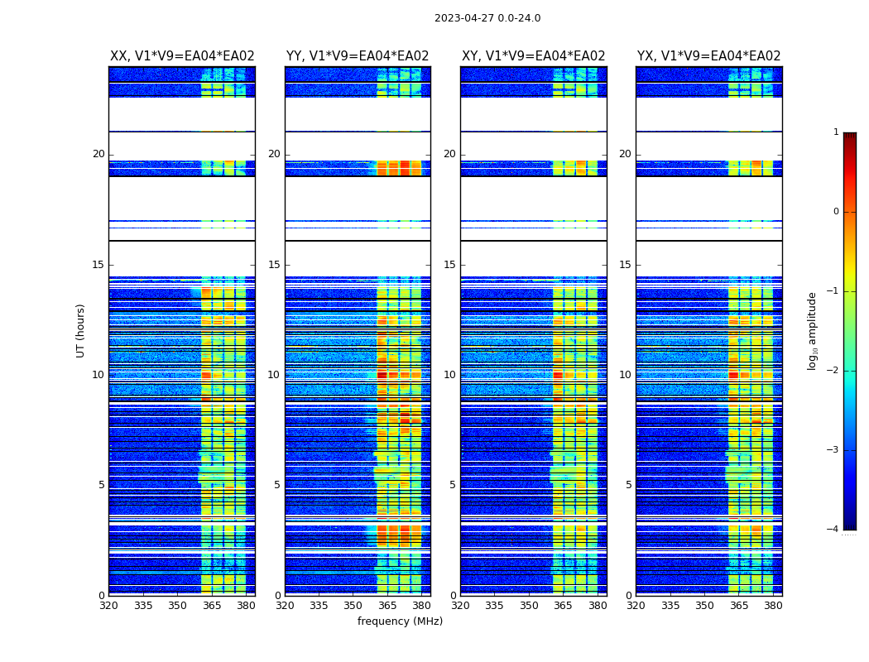Click the 20 hour tick on XX panel

98,154
